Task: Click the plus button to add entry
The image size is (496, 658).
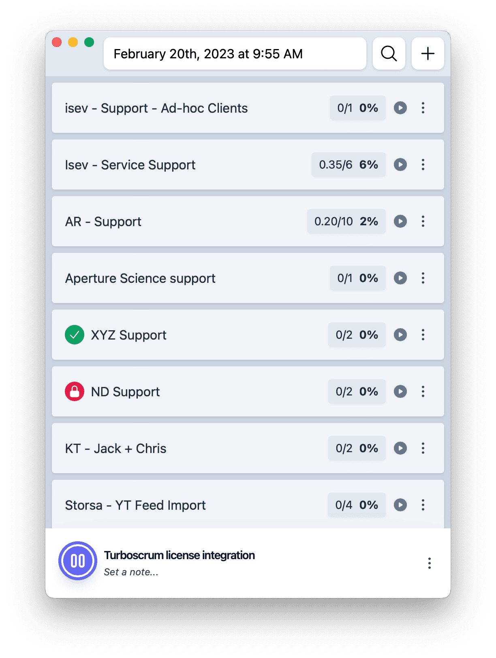Action: tap(428, 53)
